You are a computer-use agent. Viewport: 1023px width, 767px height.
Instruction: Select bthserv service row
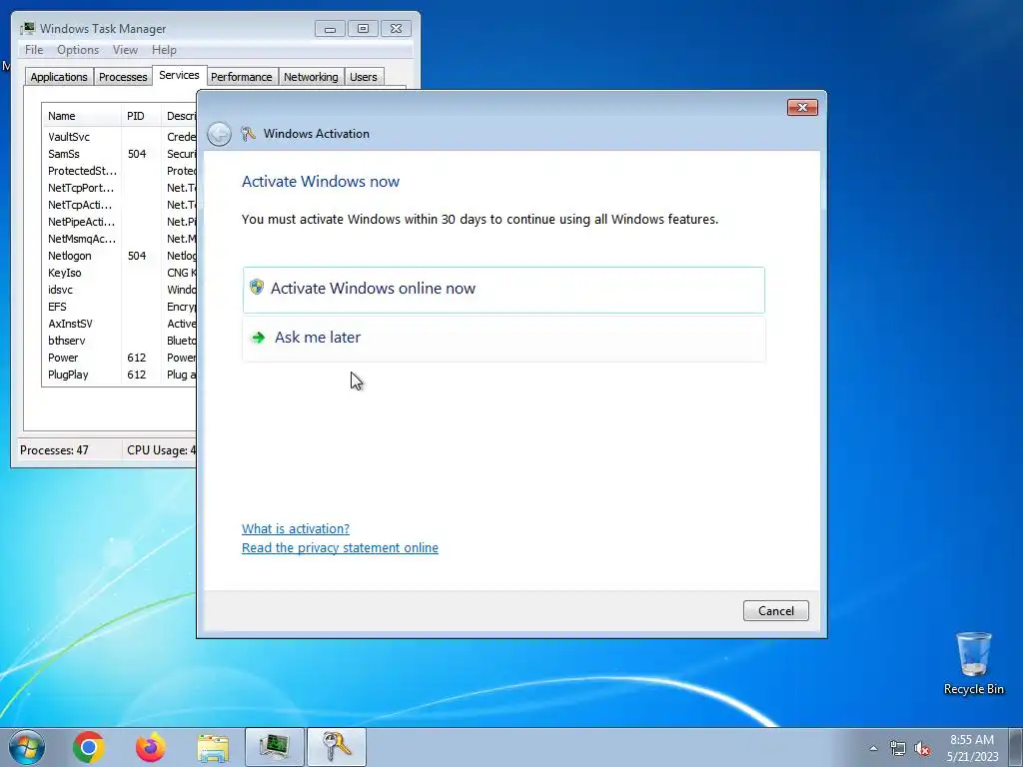[120, 341]
